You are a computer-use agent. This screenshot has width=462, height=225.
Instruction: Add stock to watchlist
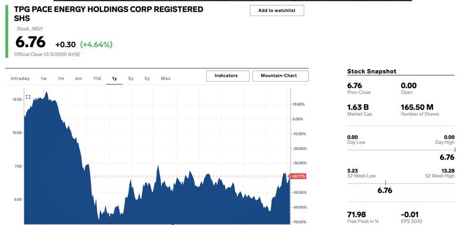click(277, 10)
